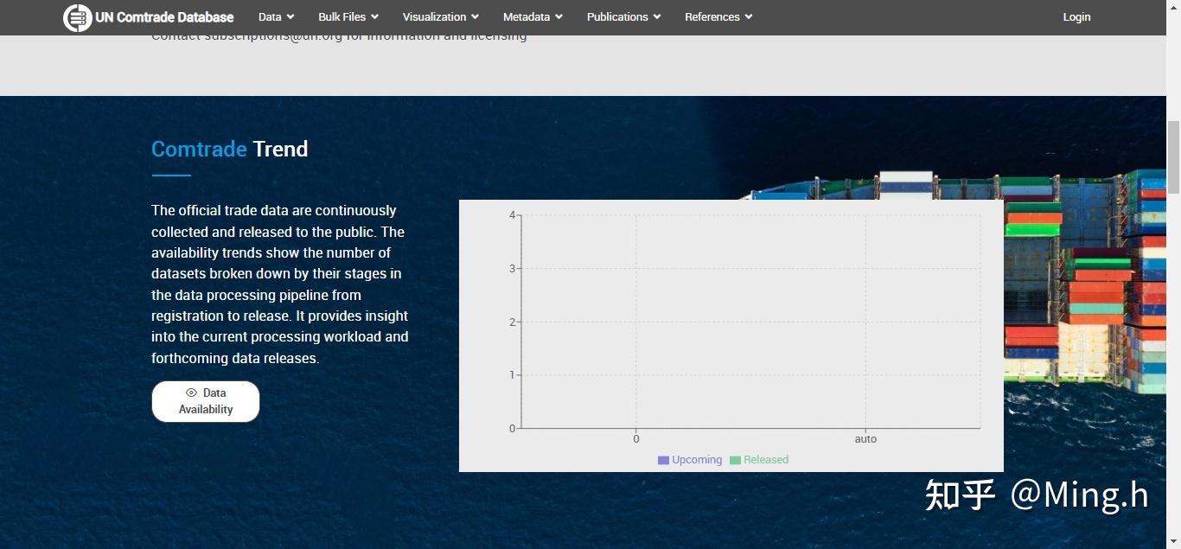This screenshot has width=1181, height=549.
Task: Click the UN Comtrade database logo icon
Action: tap(77, 17)
